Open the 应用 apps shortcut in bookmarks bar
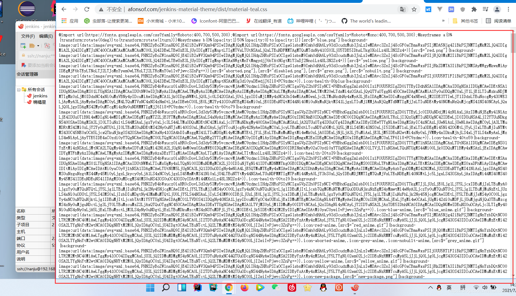 70,21
